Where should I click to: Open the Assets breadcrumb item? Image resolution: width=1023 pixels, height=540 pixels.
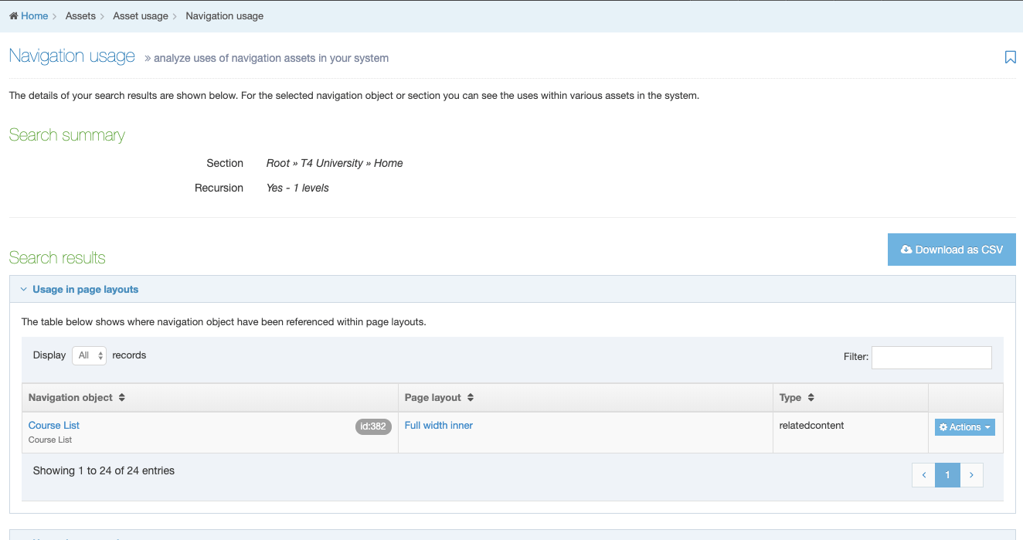pyautogui.click(x=80, y=16)
